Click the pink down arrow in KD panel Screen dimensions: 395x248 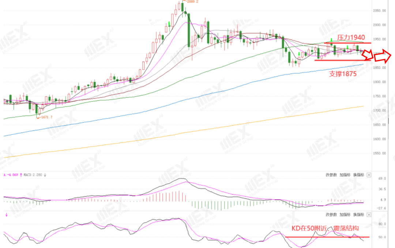click(6, 215)
